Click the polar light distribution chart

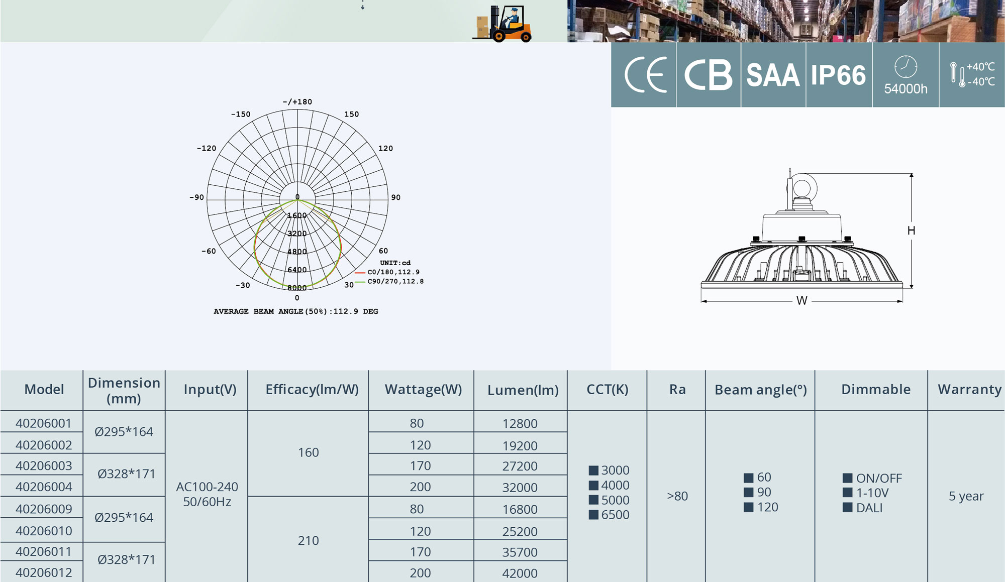click(x=297, y=200)
